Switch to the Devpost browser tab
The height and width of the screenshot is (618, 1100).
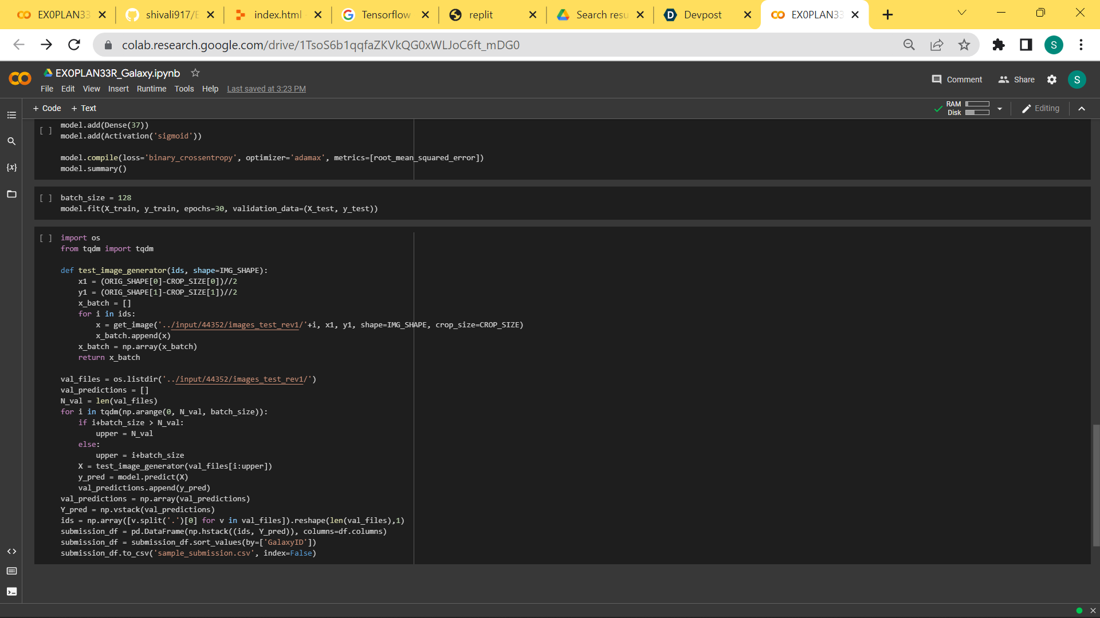[702, 15]
